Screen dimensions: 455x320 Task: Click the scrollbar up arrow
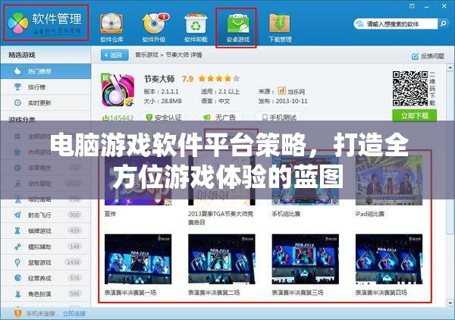(x=450, y=68)
